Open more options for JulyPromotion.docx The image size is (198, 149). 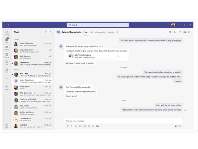pos(118,56)
